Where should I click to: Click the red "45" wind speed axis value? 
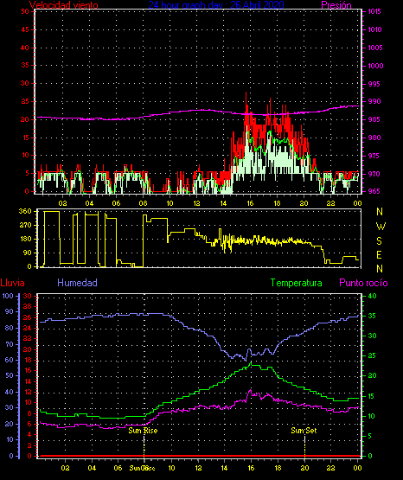[25, 29]
